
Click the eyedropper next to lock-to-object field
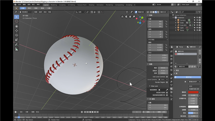167,90
